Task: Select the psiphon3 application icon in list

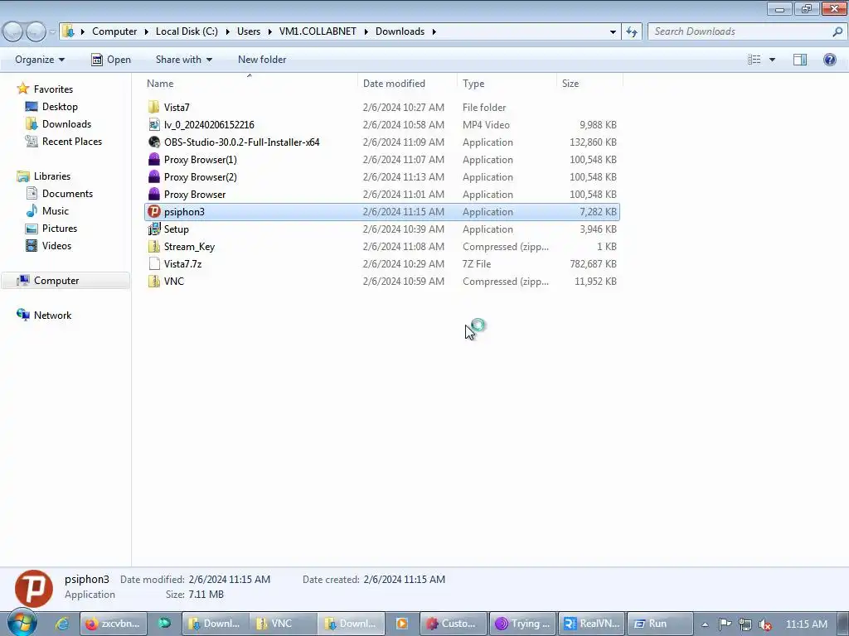Action: (153, 211)
